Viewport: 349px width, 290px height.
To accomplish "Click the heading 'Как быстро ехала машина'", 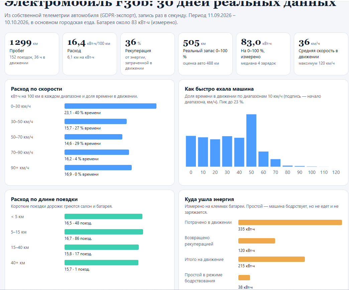I will (x=219, y=89).
